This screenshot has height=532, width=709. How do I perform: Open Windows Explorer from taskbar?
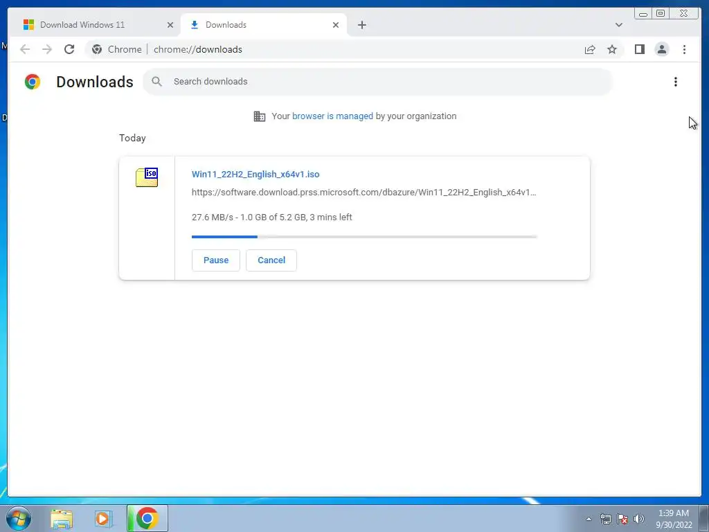(x=62, y=519)
